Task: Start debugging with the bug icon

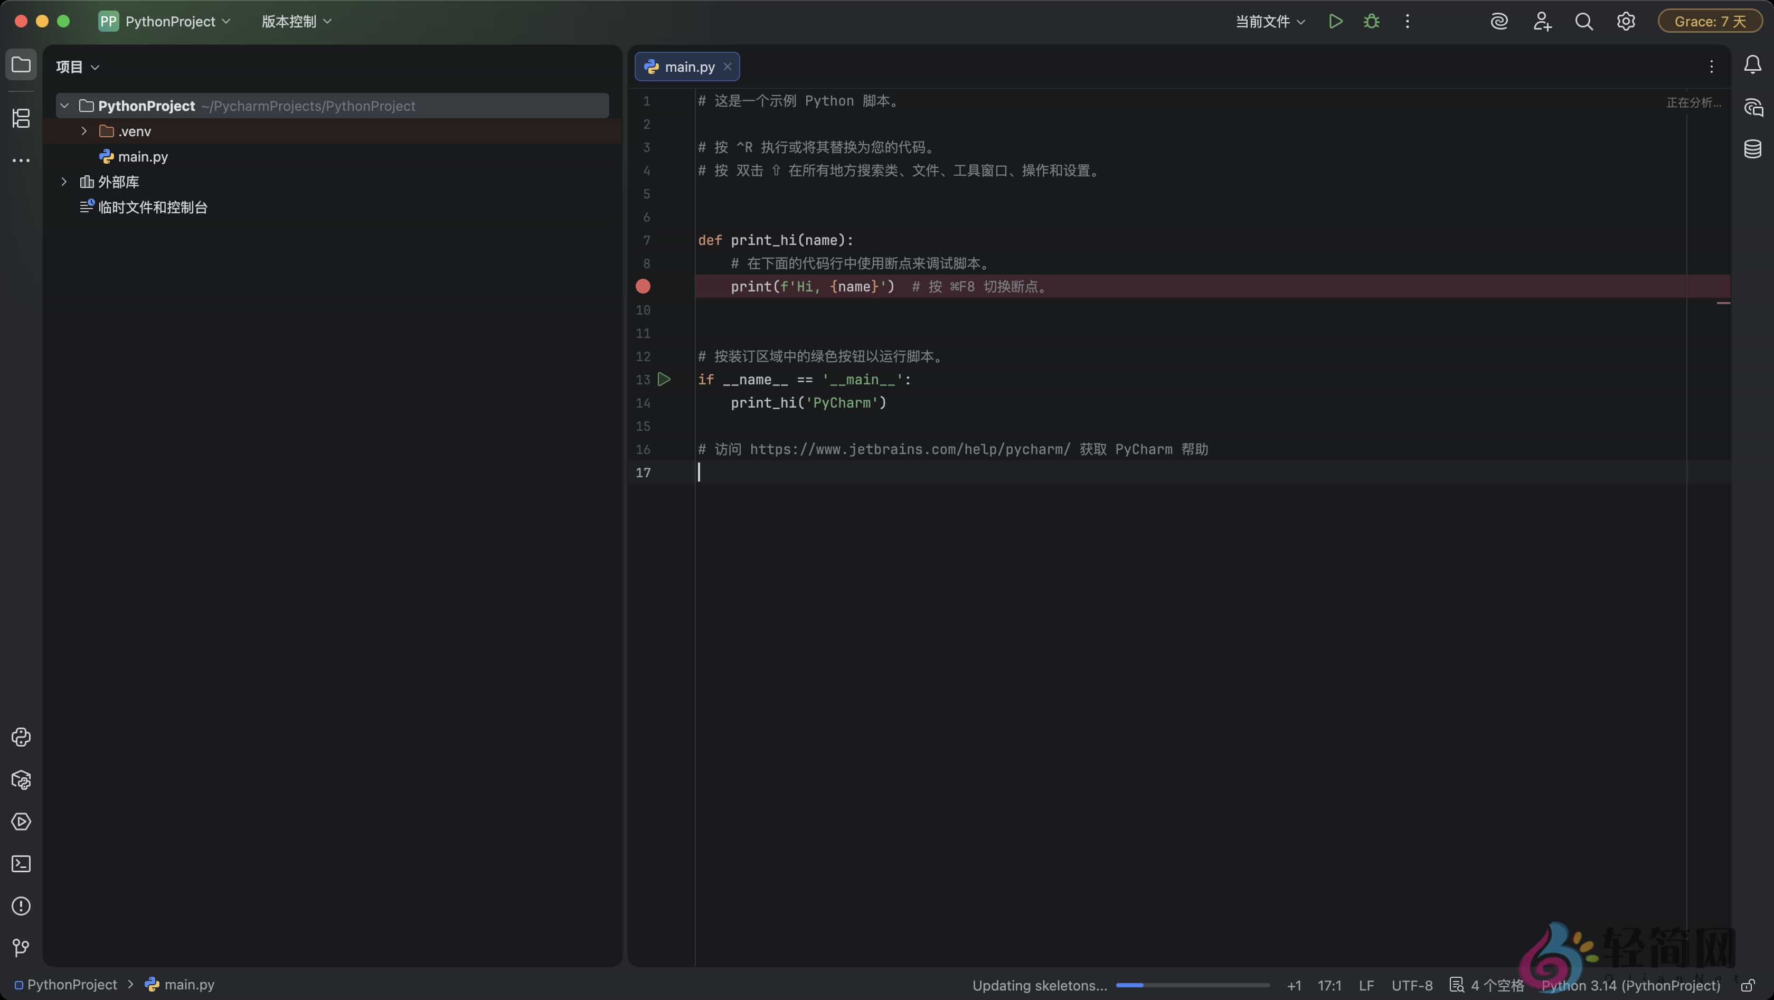Action: coord(1371,21)
